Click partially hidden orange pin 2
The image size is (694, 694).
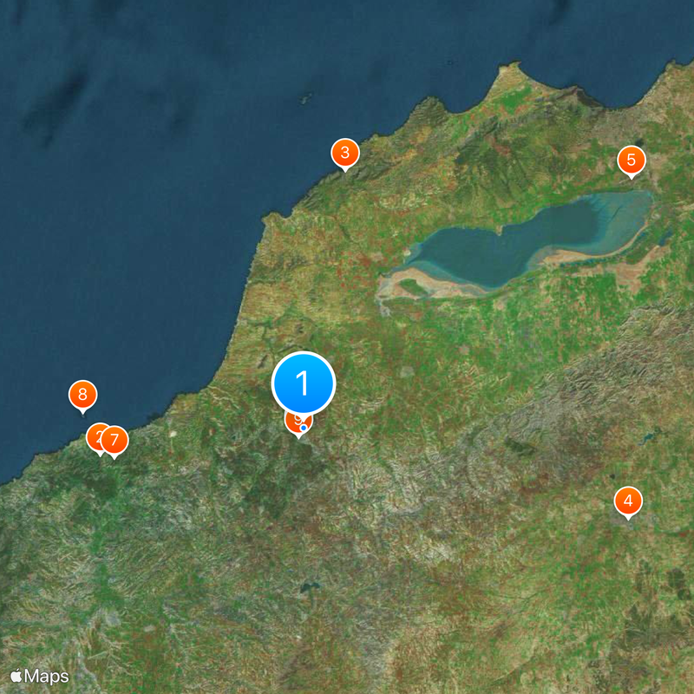tap(95, 436)
